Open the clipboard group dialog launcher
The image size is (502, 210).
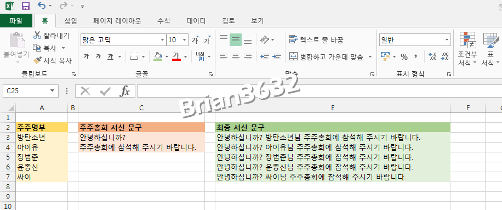[74, 74]
